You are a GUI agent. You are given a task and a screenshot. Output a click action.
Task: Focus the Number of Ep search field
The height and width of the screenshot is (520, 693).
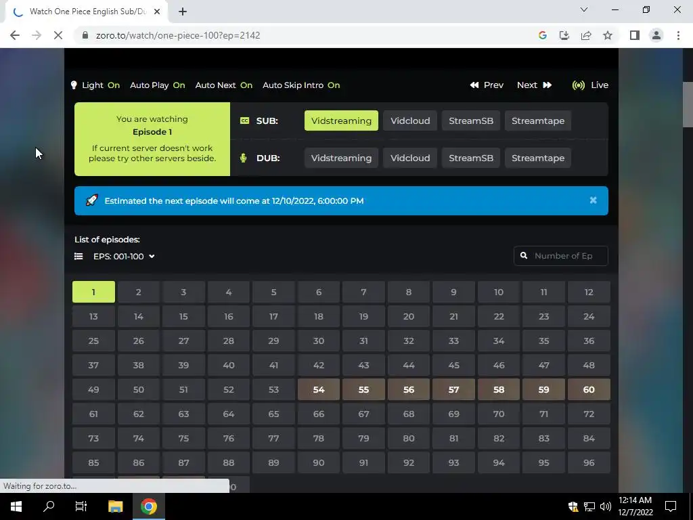561,255
